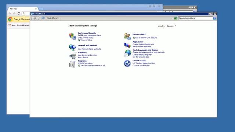235x132 pixels.
Task: Open the Hardware category heading
Action: tap(82, 53)
